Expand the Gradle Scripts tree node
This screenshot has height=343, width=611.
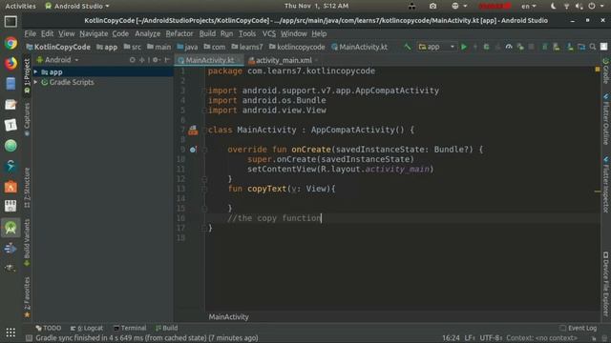point(36,82)
